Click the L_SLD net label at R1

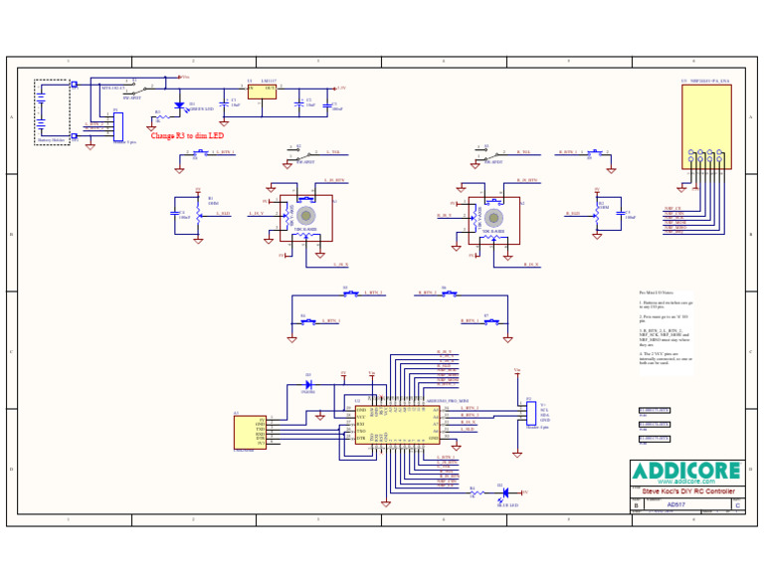(x=223, y=214)
